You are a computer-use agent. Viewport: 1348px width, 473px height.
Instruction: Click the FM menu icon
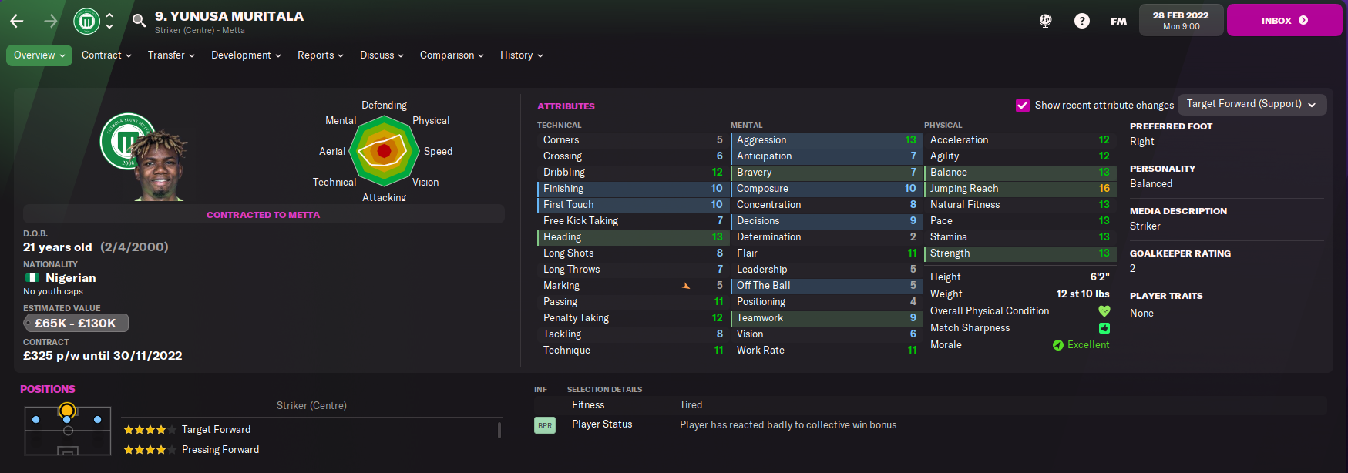click(1118, 21)
